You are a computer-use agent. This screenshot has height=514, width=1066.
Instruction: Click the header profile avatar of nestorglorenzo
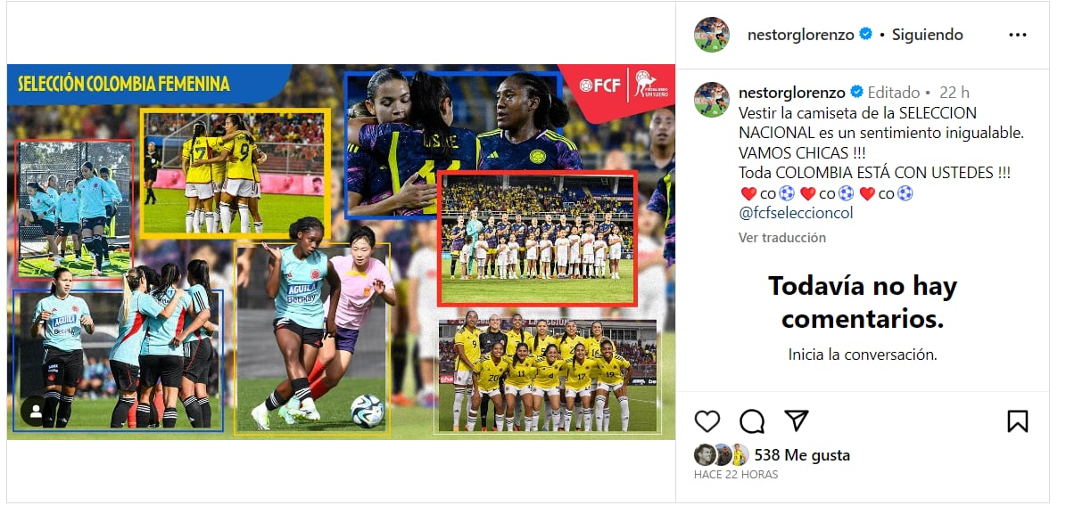tap(712, 35)
